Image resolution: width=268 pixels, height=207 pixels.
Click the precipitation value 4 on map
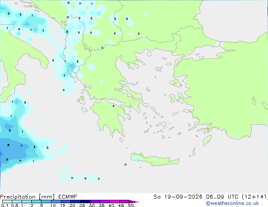(x=20, y=161)
